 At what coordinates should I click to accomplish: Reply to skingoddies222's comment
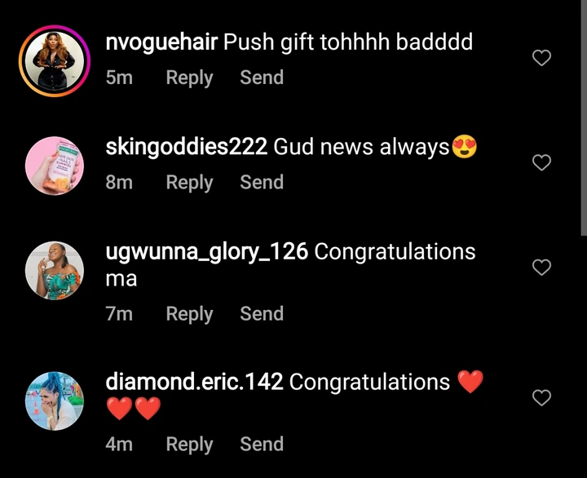click(189, 183)
